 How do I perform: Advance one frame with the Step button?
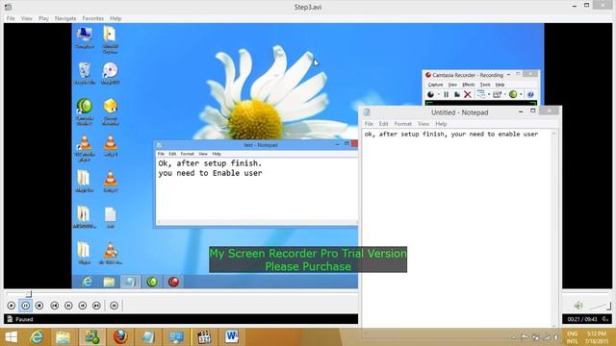coord(114,306)
